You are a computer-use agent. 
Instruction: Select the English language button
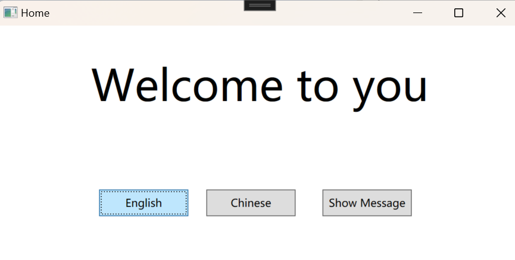click(143, 203)
